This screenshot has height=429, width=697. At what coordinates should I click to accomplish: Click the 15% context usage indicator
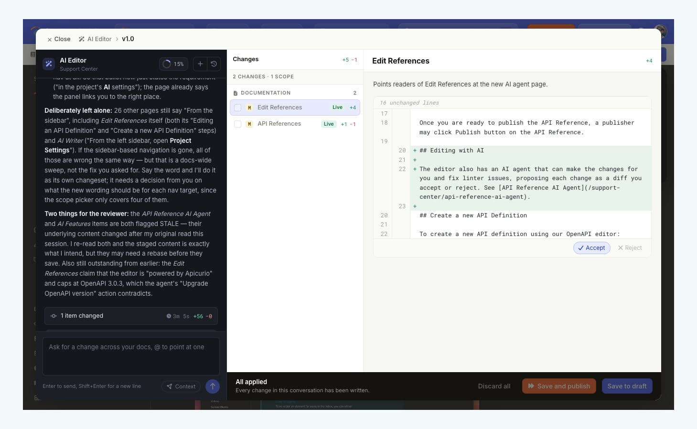pos(173,64)
